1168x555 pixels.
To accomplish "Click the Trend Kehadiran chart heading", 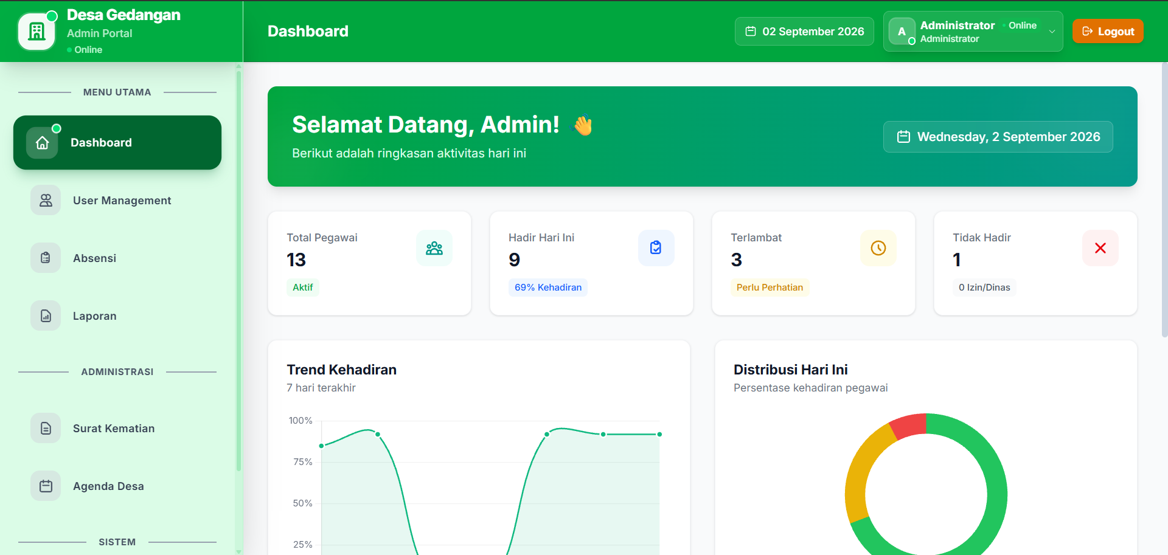I will (x=342, y=370).
